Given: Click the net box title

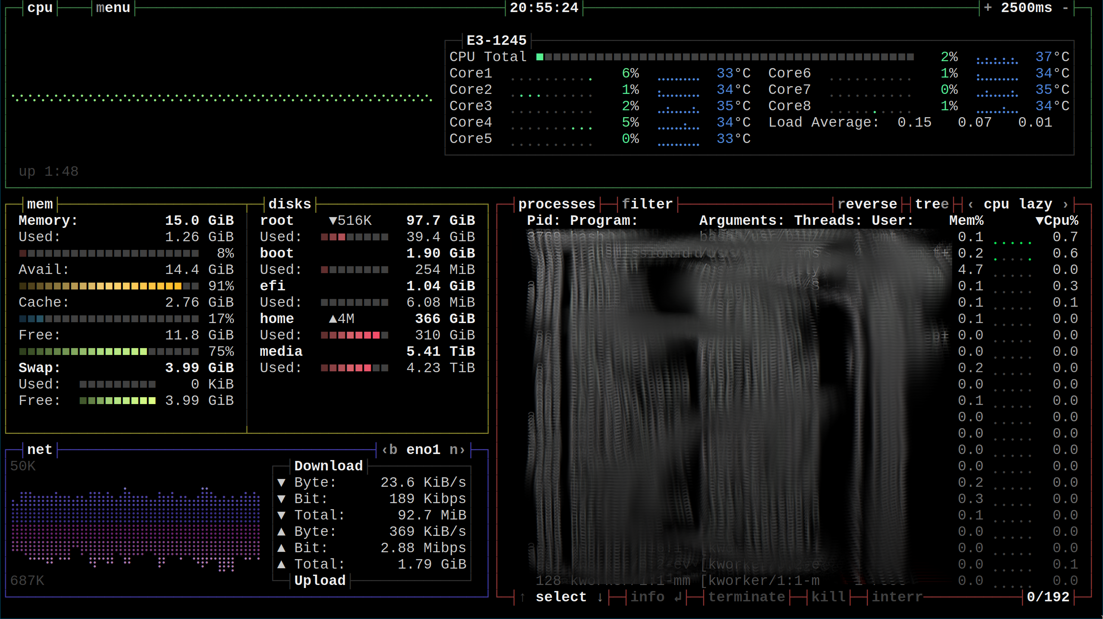Looking at the screenshot, I should click(40, 450).
